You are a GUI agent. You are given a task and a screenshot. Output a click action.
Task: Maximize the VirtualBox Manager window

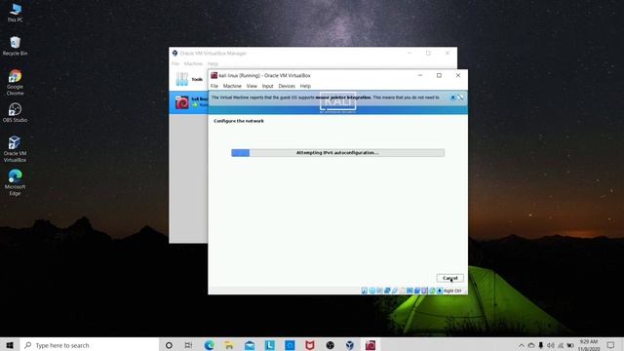[428, 53]
